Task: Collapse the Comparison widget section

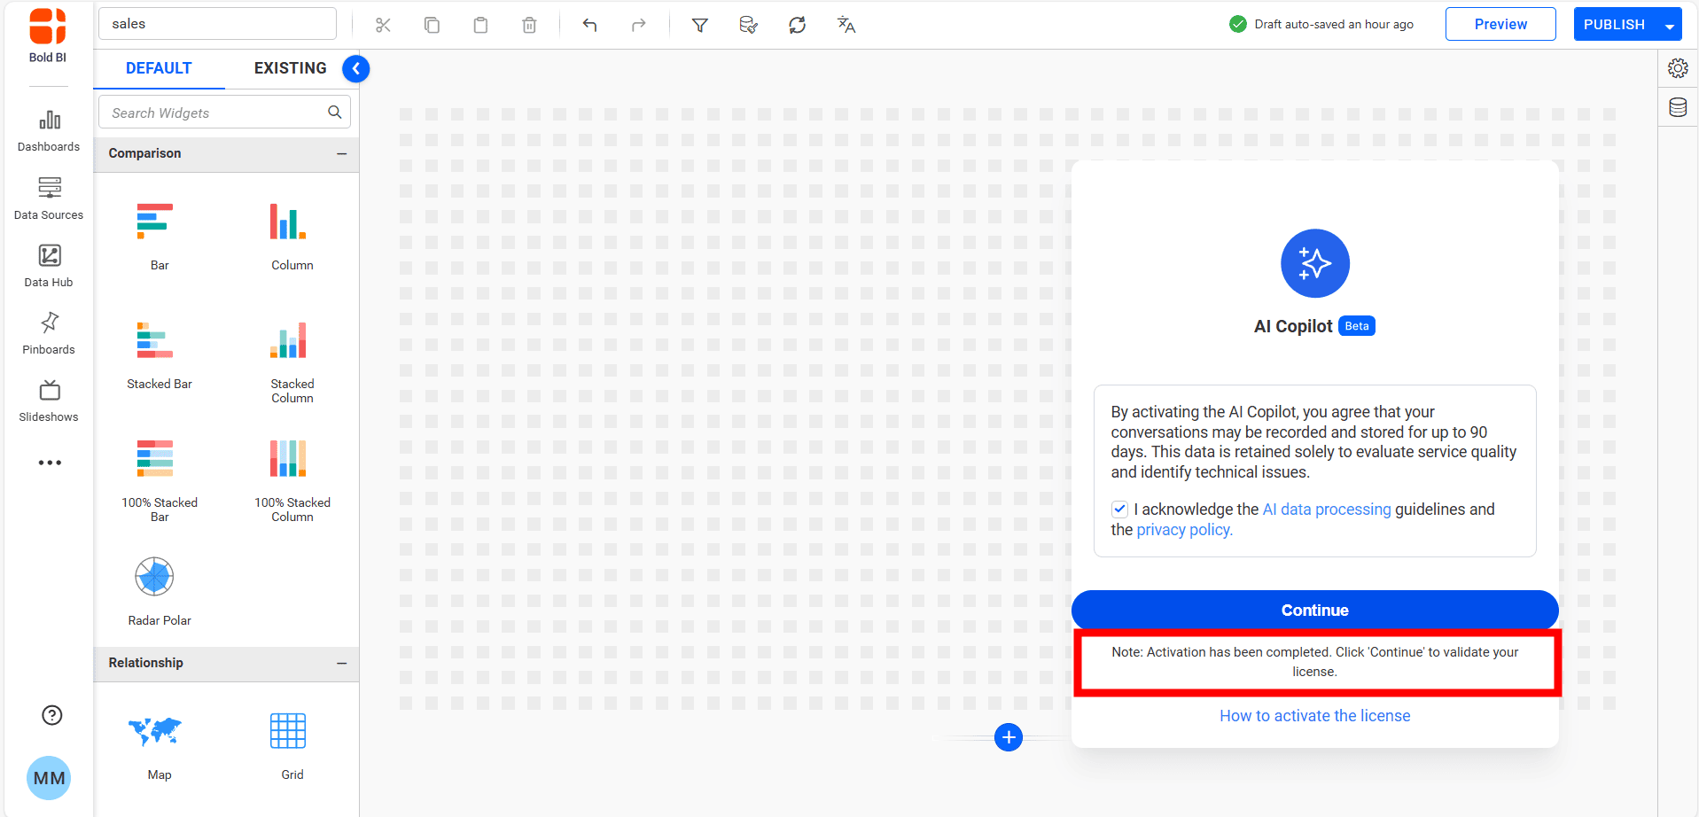Action: click(341, 153)
